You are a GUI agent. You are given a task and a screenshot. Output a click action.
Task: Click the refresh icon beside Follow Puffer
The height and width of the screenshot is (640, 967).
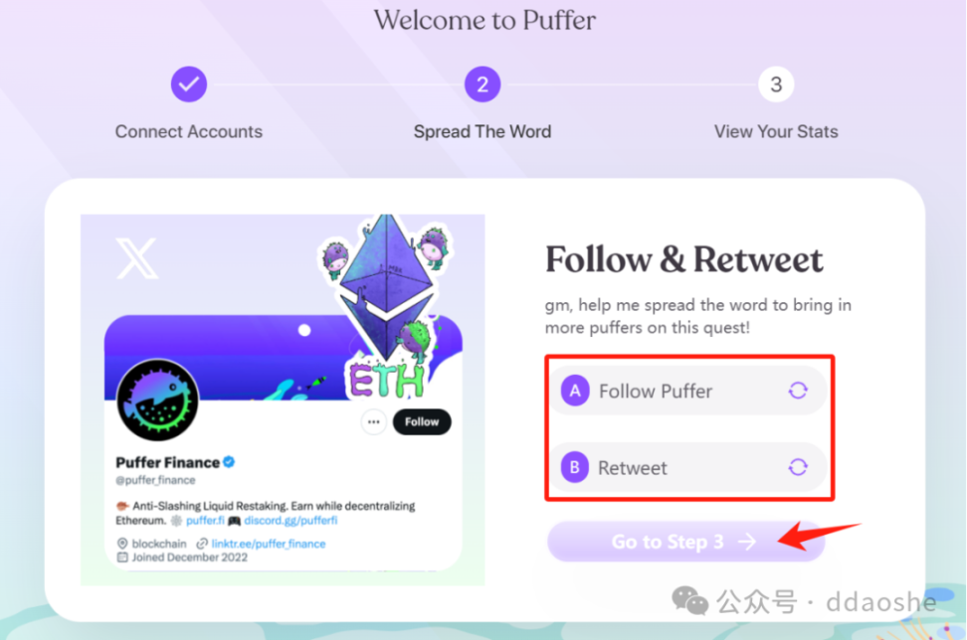click(798, 391)
